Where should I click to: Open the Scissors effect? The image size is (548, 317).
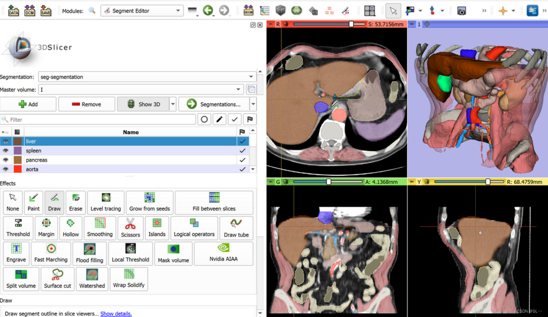[131, 228]
